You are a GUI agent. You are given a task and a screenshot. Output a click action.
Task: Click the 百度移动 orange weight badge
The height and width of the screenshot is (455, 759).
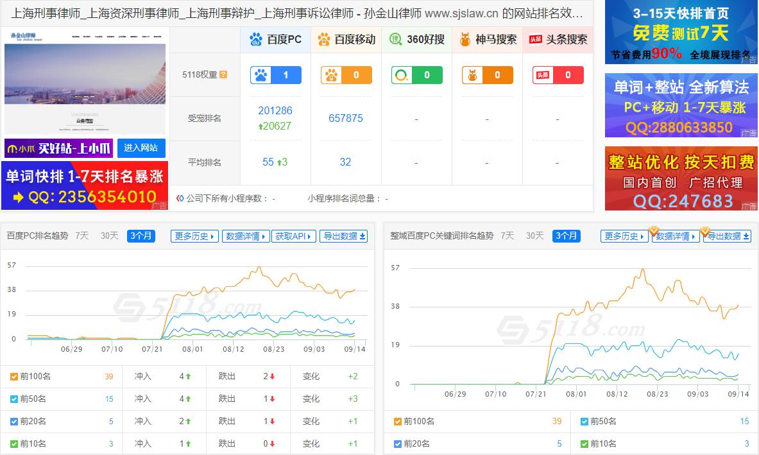pos(346,75)
